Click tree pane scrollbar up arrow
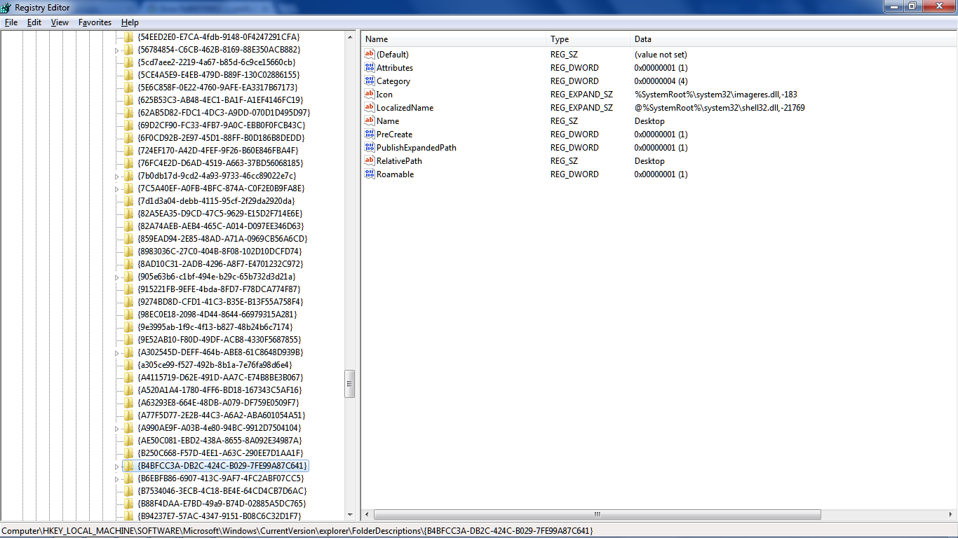 [x=350, y=36]
